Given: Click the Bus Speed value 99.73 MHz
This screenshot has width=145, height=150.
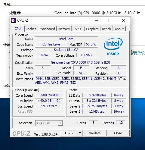Looking at the screenshot, I should tap(49, 106).
